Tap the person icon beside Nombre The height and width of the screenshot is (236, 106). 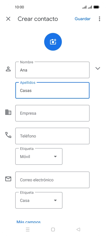8,69
